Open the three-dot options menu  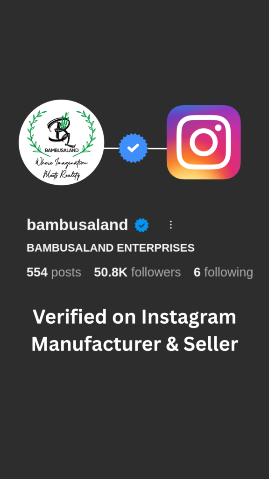[x=171, y=225]
